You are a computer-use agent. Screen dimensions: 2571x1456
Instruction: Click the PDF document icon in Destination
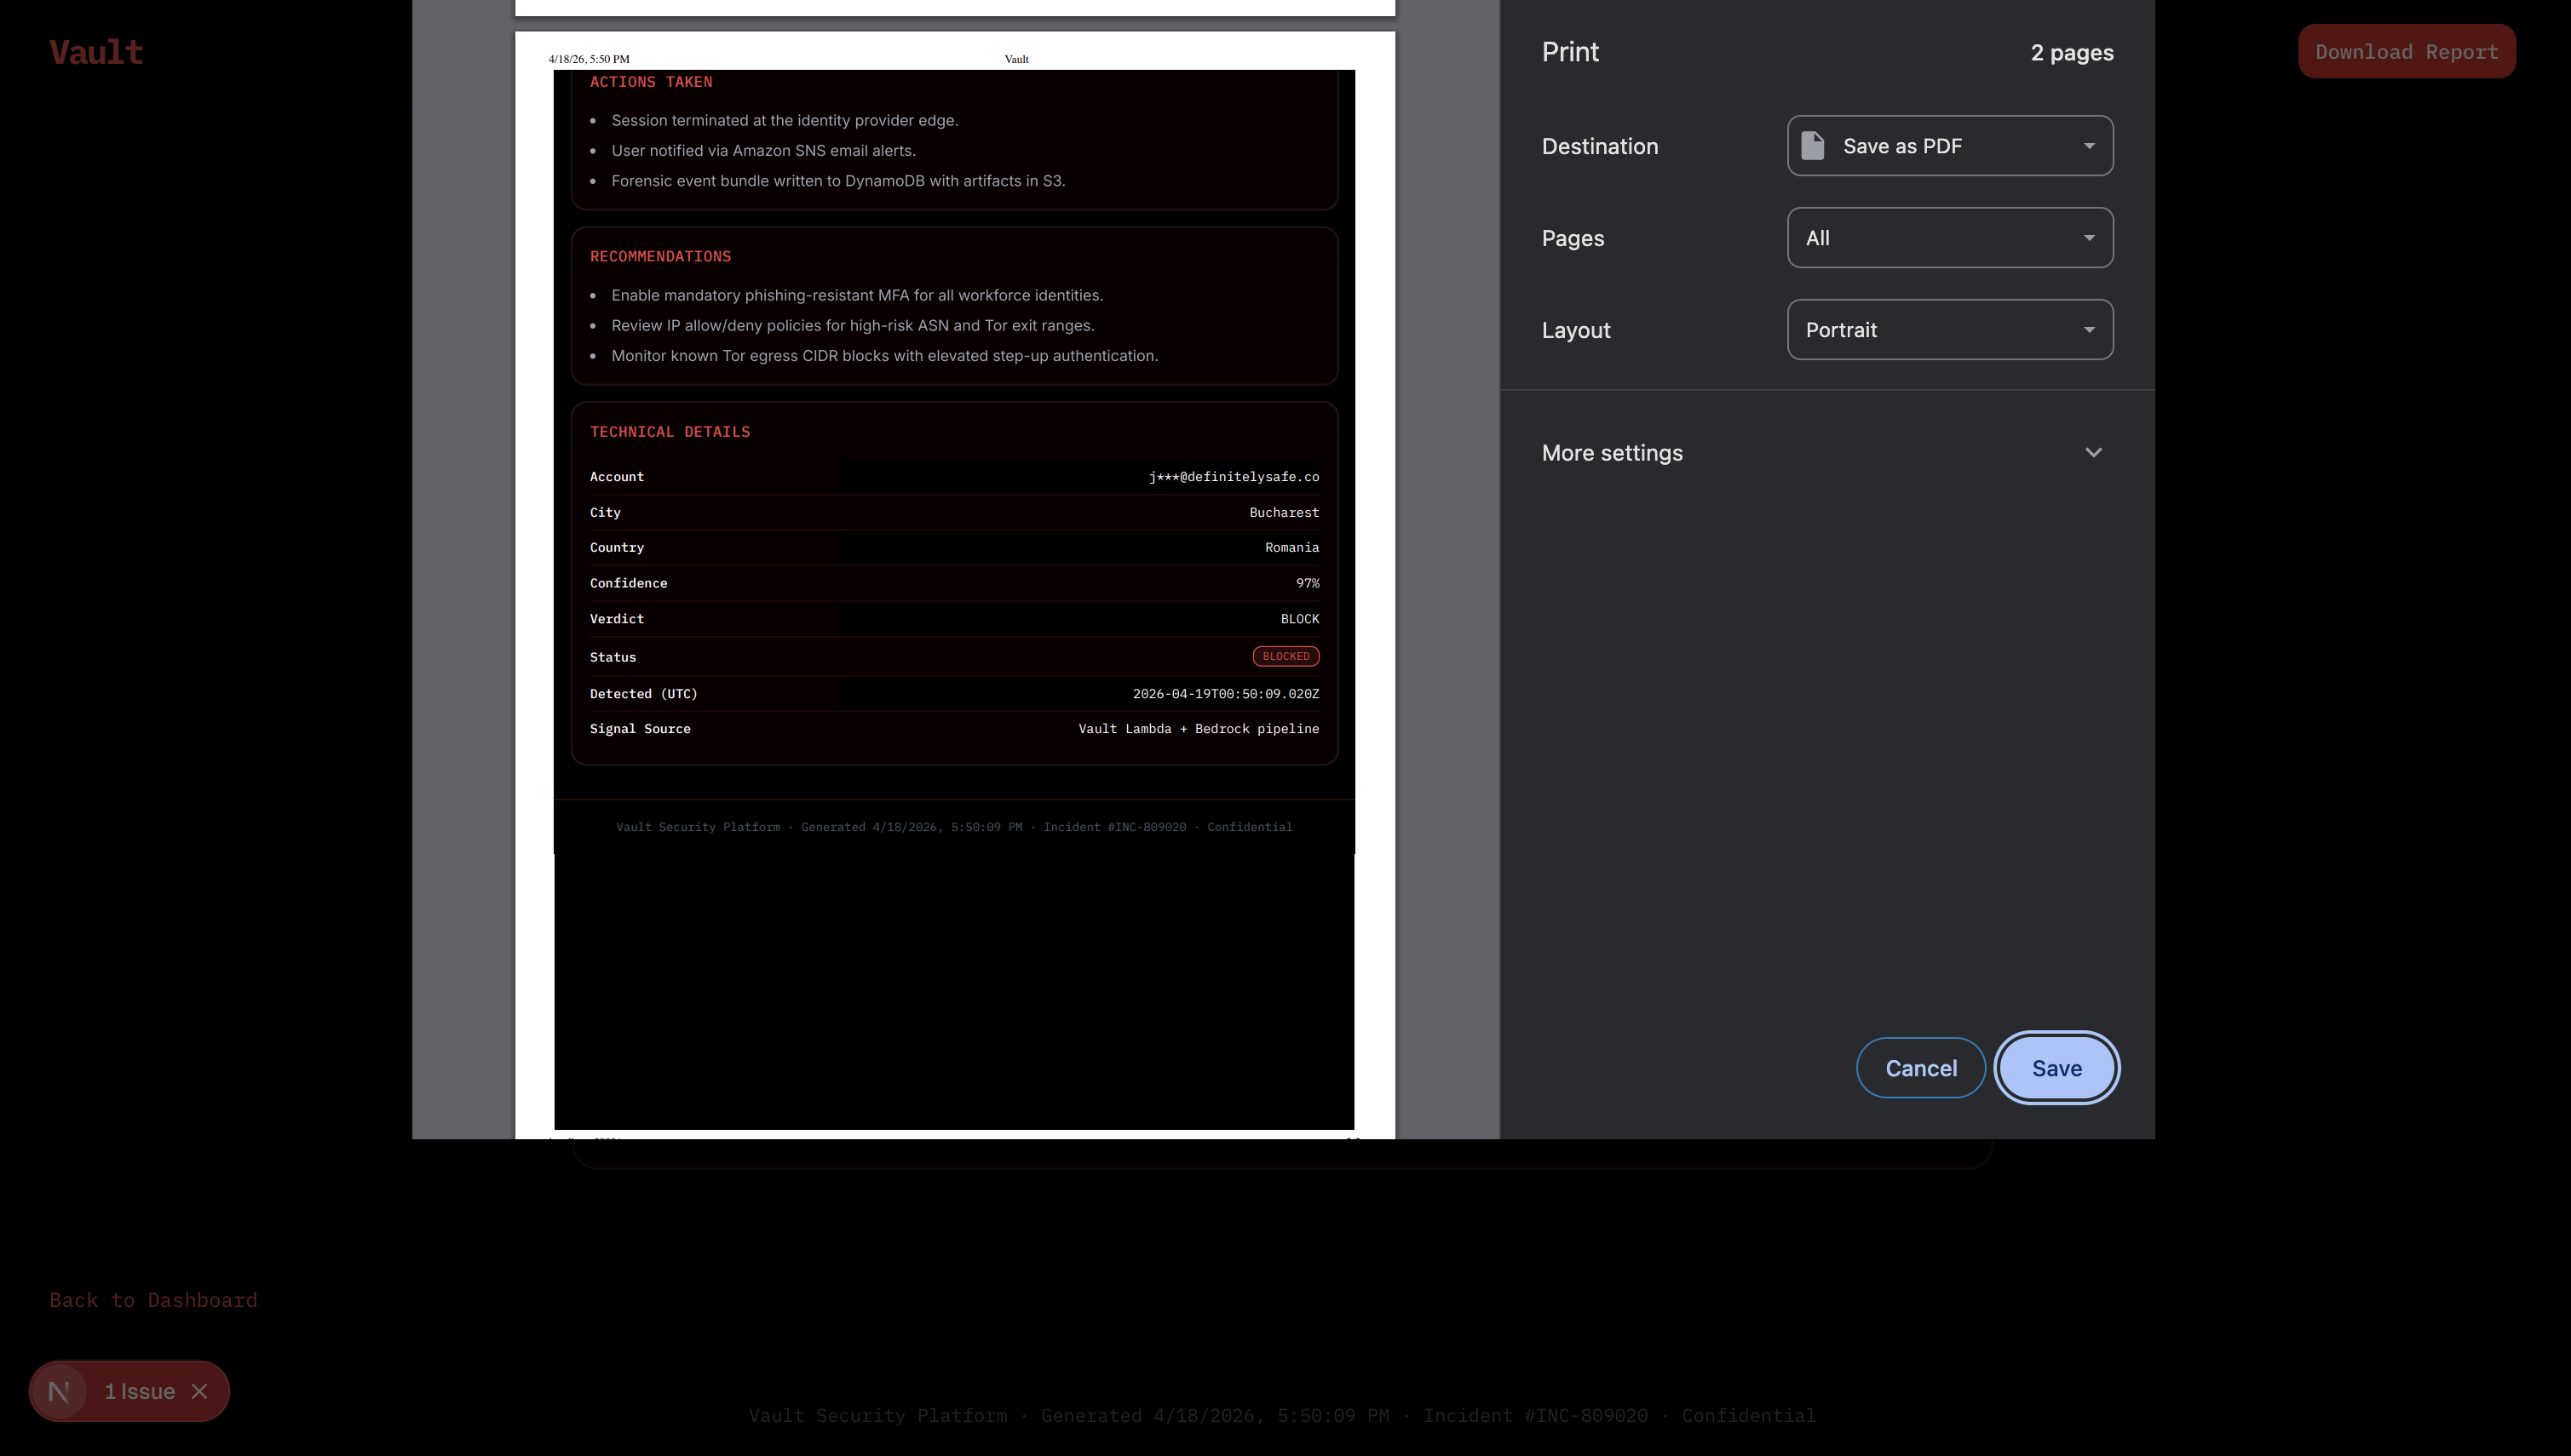(x=1812, y=146)
